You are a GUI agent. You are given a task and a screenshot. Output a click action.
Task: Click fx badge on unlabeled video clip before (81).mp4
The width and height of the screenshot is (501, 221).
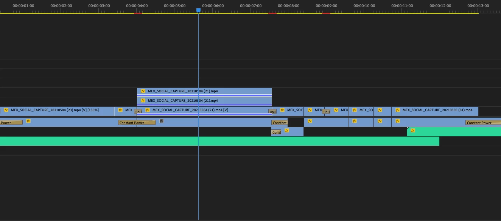pos(380,110)
